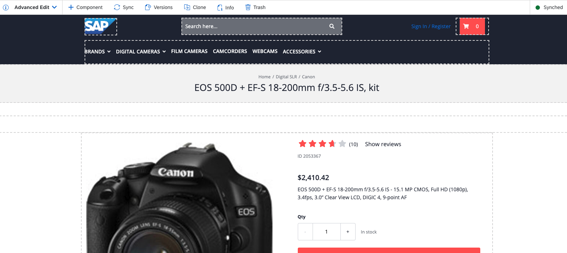The width and height of the screenshot is (567, 253).
Task: Expand the ACCESSORIES menu
Action: (x=302, y=52)
